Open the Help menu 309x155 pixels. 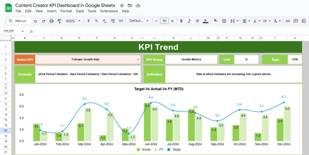click(x=126, y=11)
